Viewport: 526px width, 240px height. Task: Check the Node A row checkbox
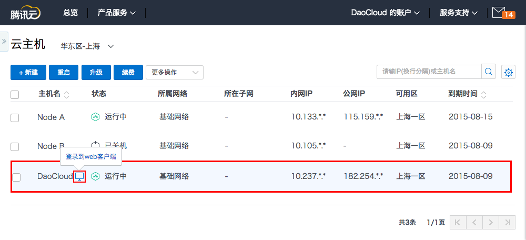pos(15,118)
